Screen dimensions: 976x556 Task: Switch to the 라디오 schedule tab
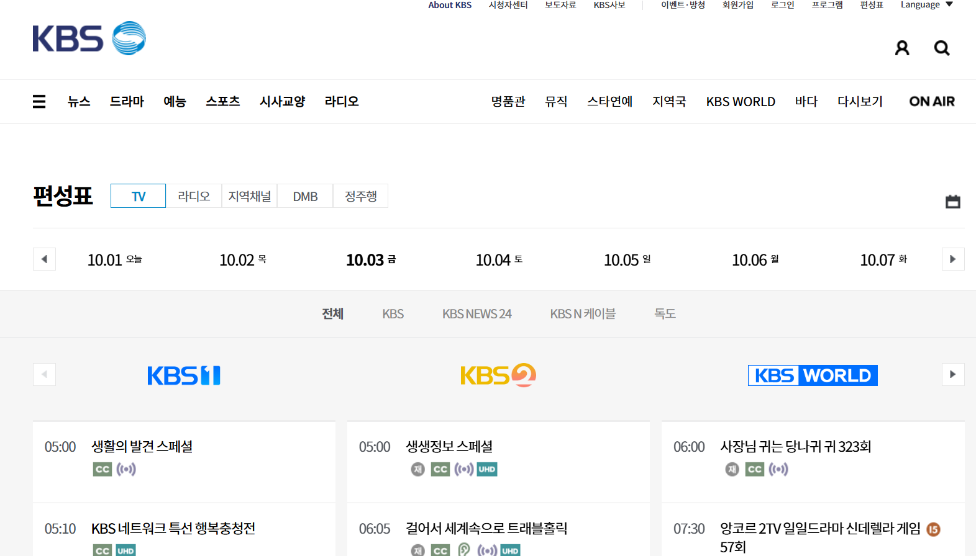coord(194,196)
